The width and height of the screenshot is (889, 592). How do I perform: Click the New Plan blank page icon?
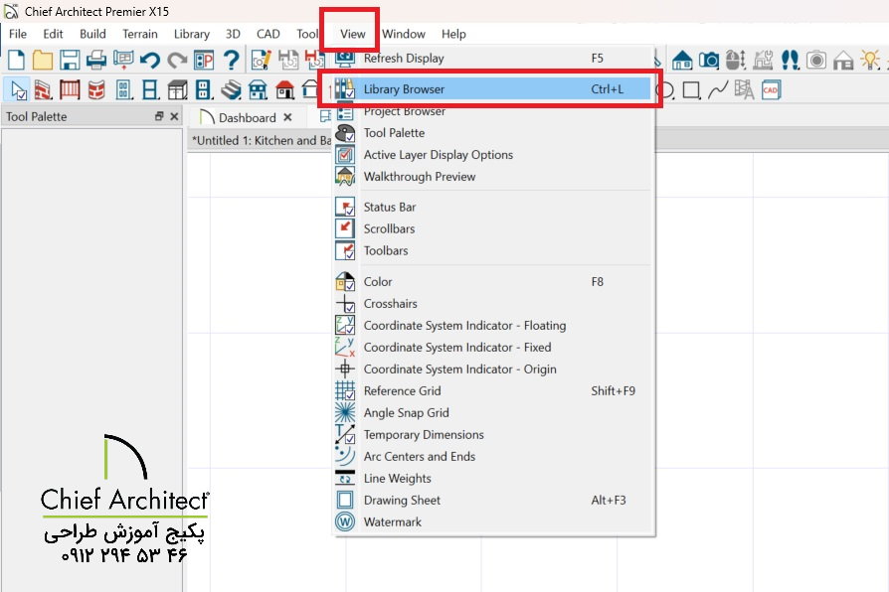[x=17, y=60]
